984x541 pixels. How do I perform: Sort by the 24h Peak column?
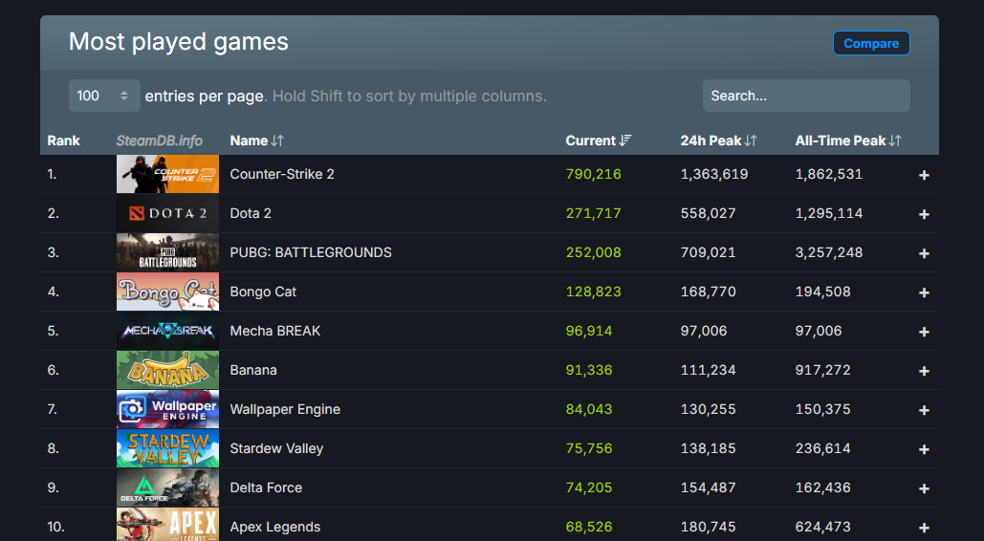tap(718, 141)
